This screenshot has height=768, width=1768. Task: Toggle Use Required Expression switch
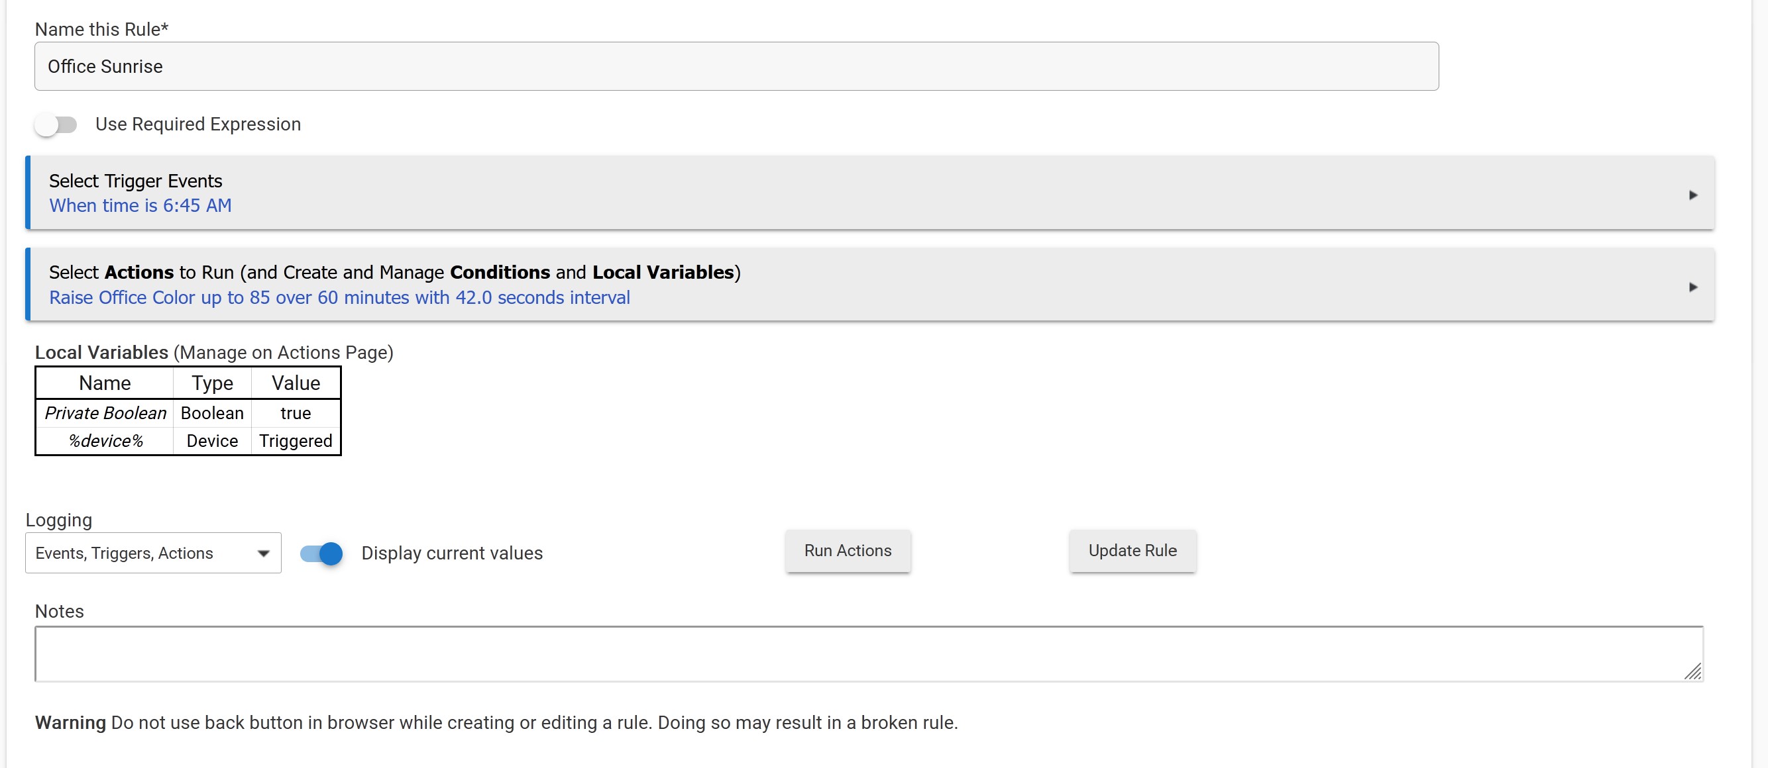pos(56,124)
